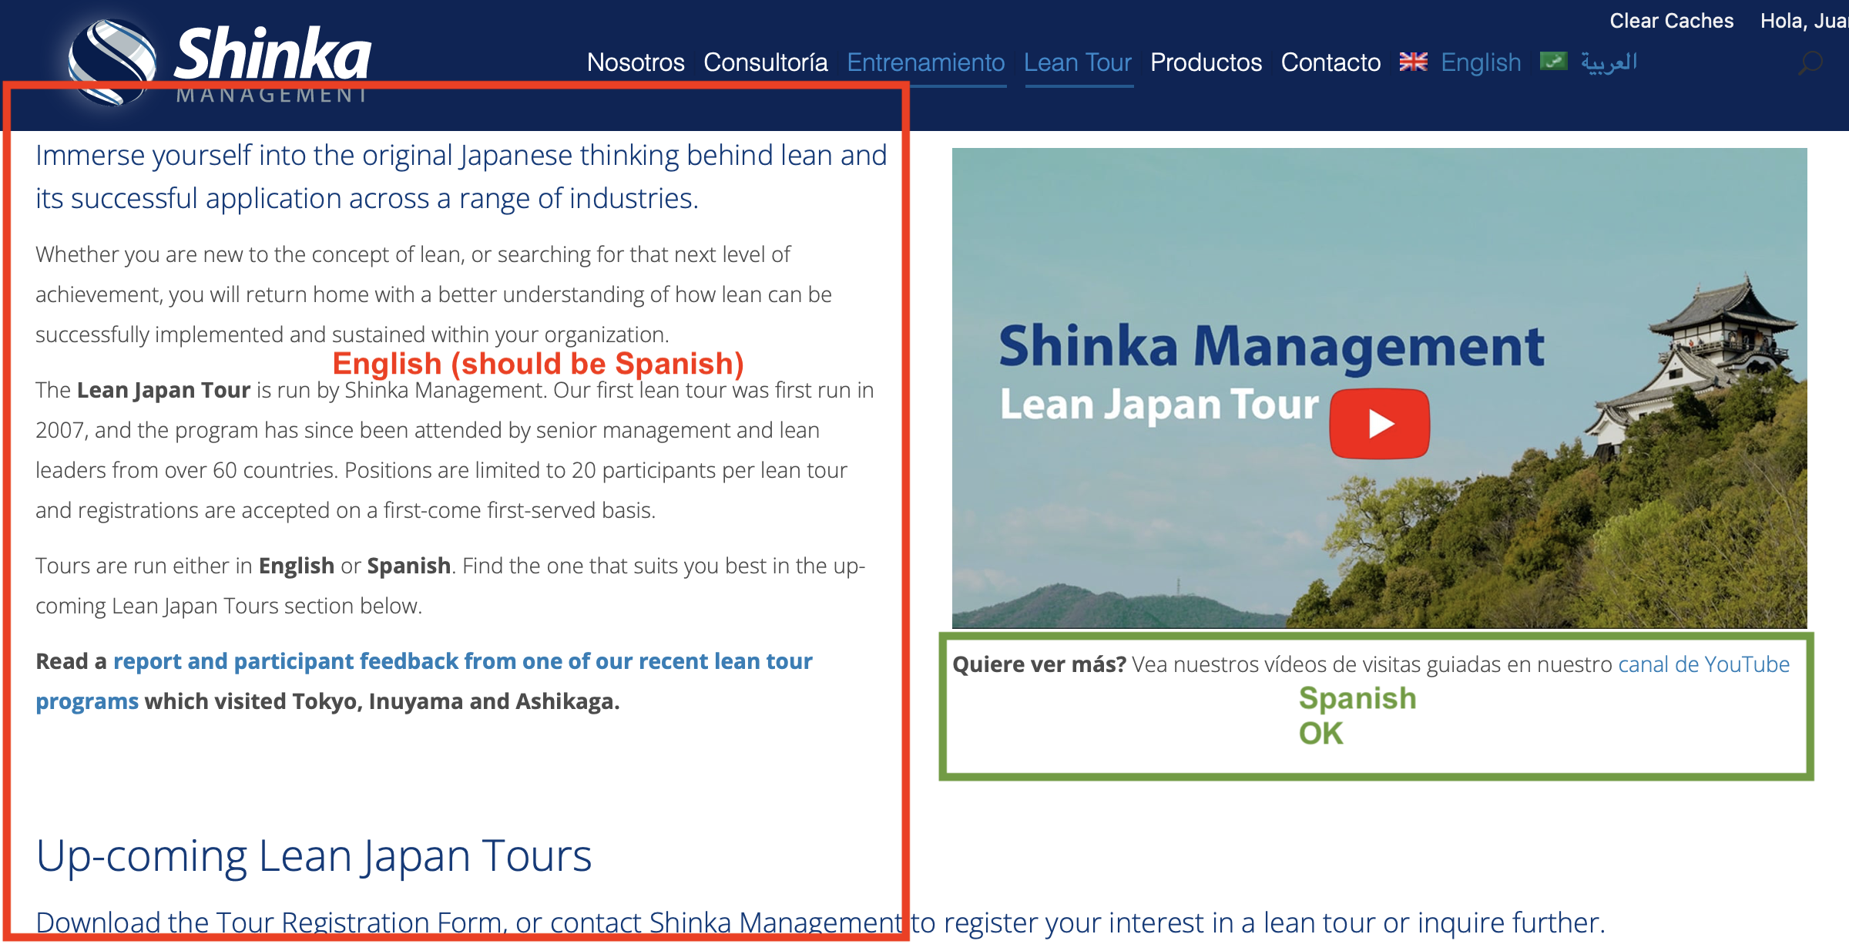Click the Arabic language flag icon

coord(1553,62)
